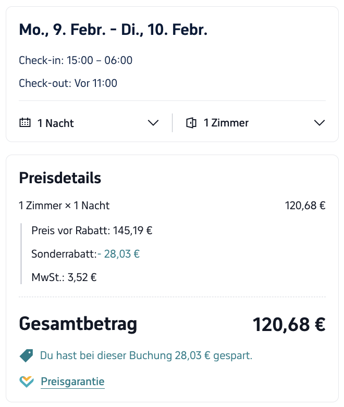Click the Sonderrabatt - 28,03 € amount
Image resolution: width=344 pixels, height=407 pixels.
pyautogui.click(x=118, y=254)
